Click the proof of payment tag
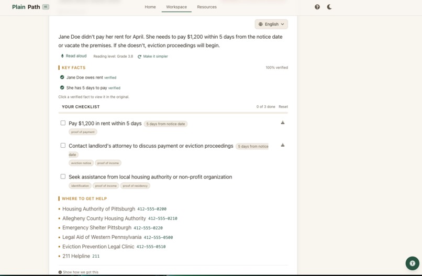 click(x=83, y=132)
